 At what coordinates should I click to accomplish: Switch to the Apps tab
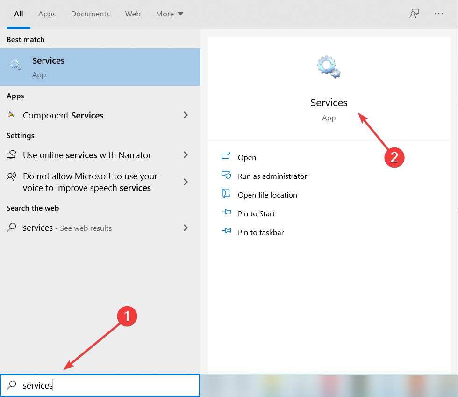click(47, 14)
